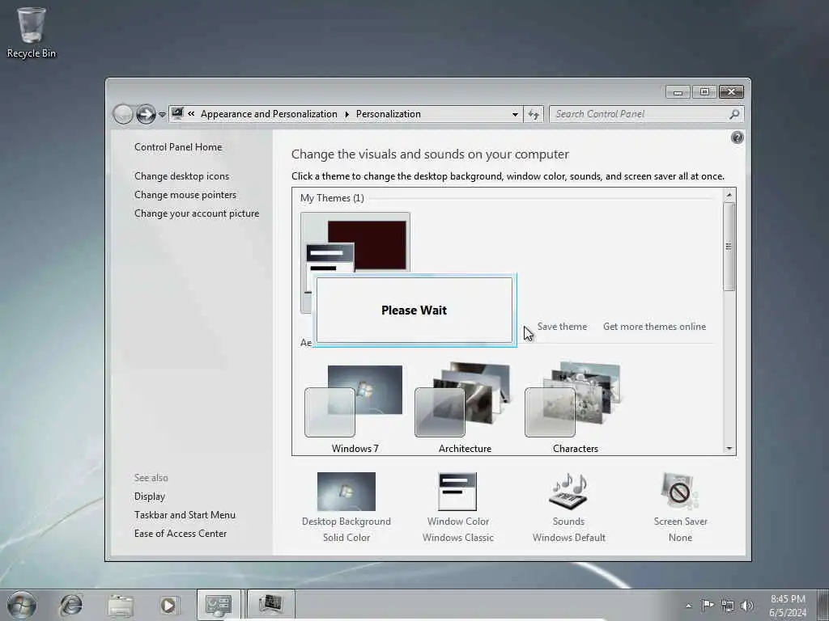Screen dimensions: 829x621
Task: Open Display under See also
Action: coord(150,496)
